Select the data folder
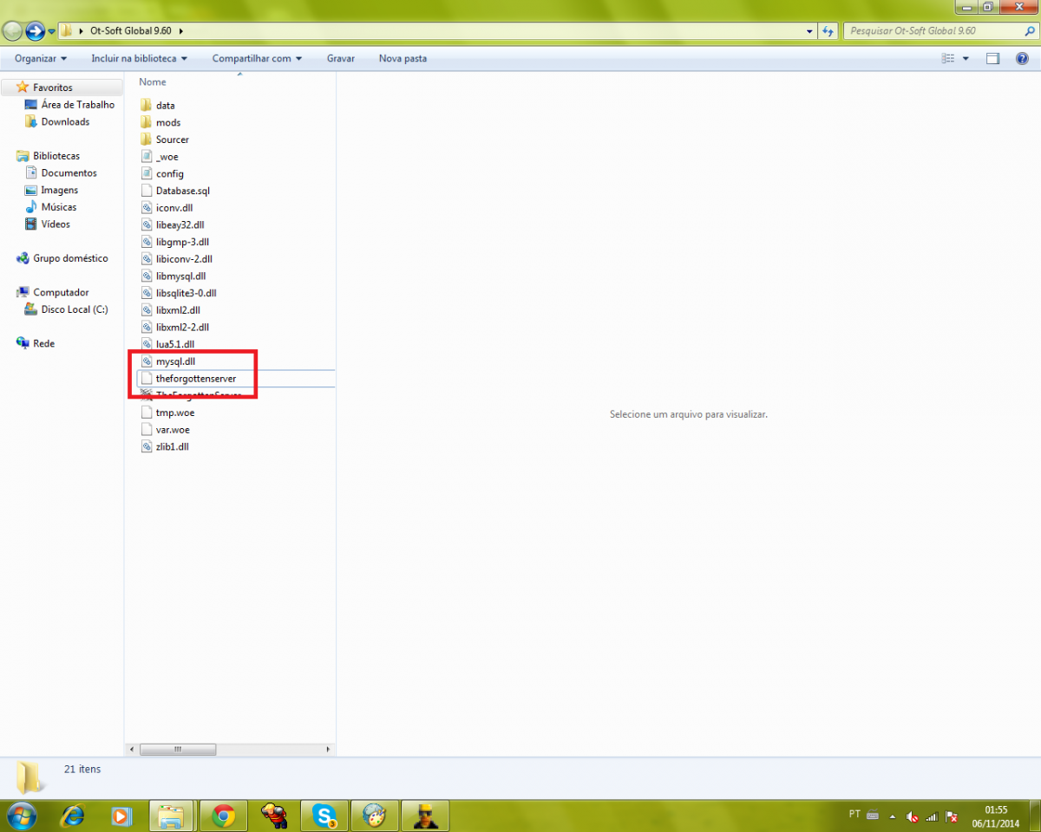Screen dimensions: 1041x832 (x=165, y=106)
